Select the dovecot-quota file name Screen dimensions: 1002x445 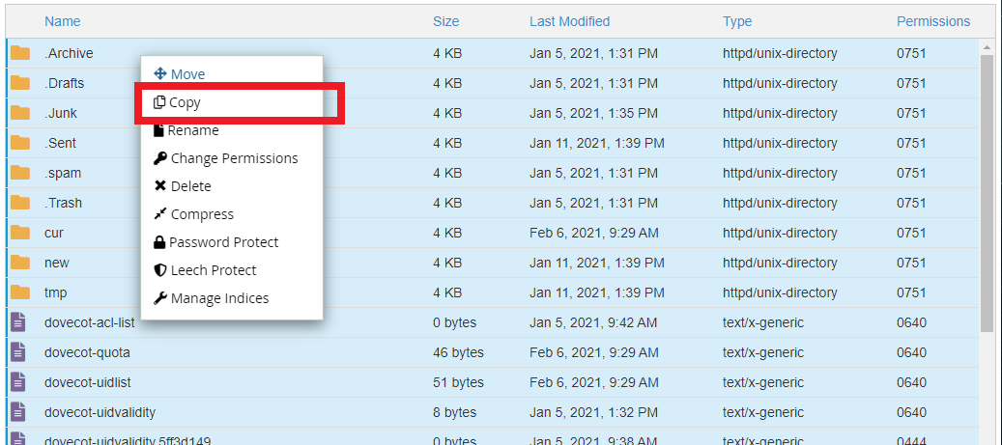point(88,353)
